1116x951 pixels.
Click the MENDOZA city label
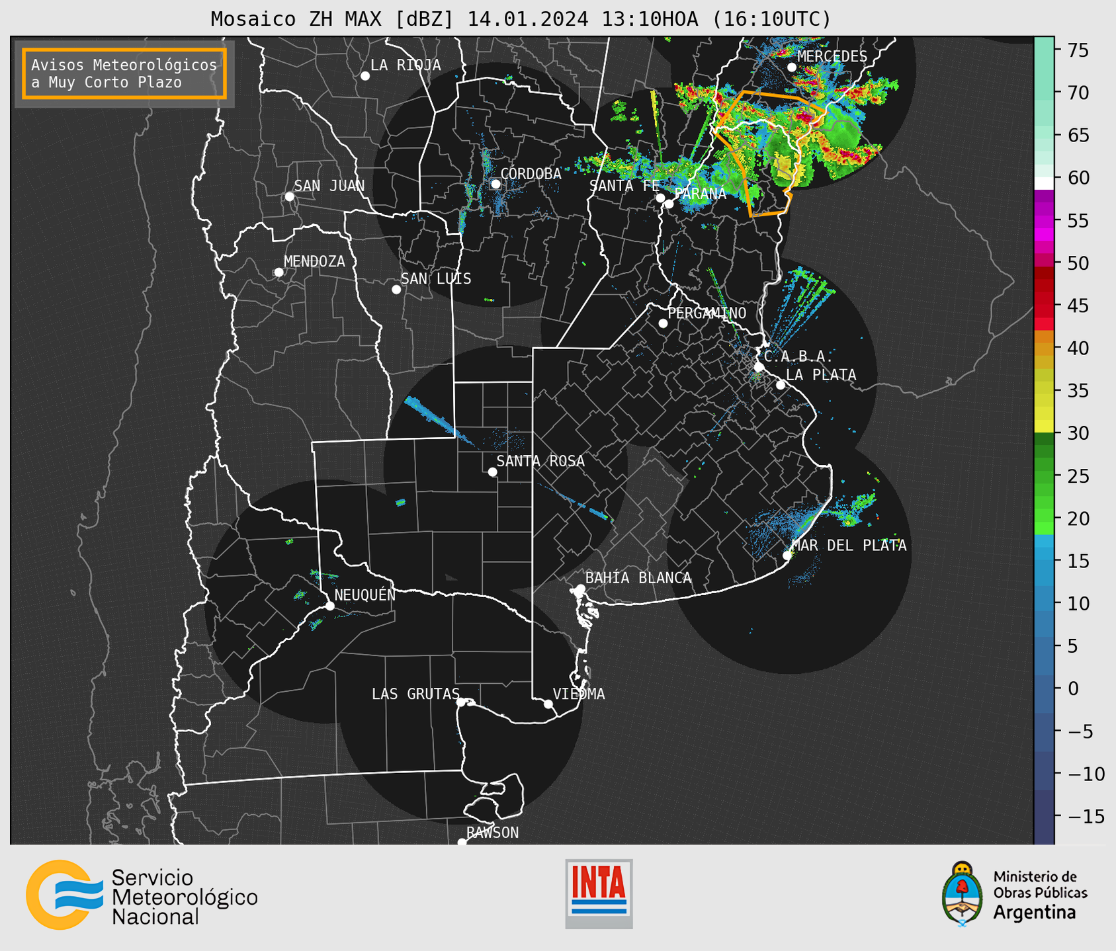point(314,261)
